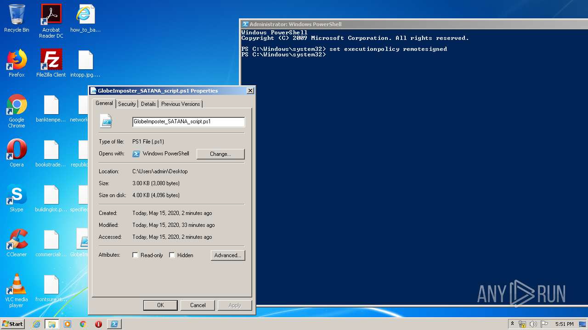Open Windows Media Player taskbar icon
The width and height of the screenshot is (588, 330).
point(68,324)
